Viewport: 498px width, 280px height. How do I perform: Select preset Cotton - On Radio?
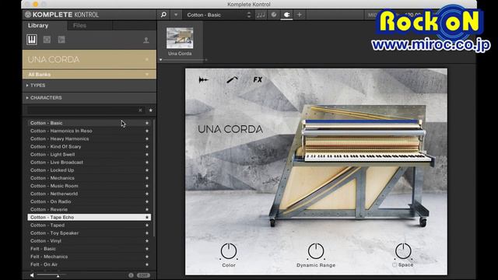89,201
